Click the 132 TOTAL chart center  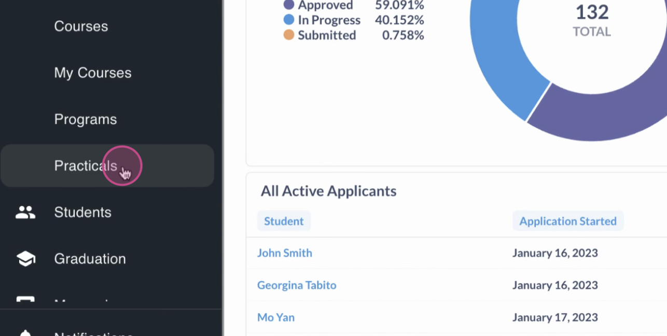tap(592, 21)
